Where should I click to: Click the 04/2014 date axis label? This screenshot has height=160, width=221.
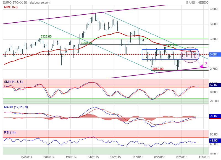pyautogui.click(x=27, y=157)
